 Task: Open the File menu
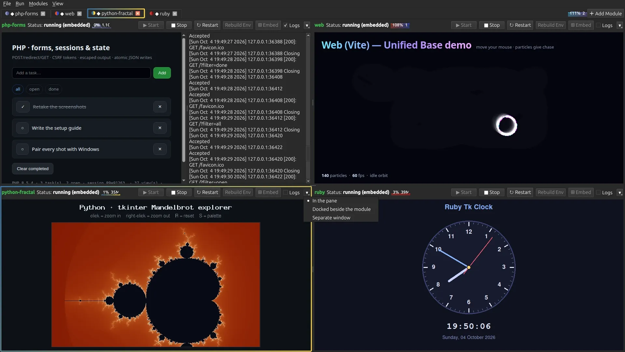[7, 4]
